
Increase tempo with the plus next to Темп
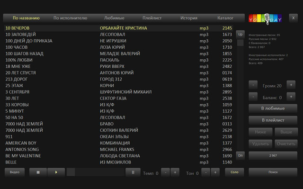[x=175, y=172]
